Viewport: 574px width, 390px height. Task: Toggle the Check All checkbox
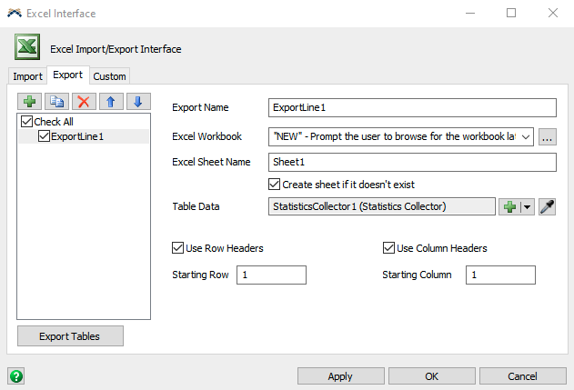point(26,122)
